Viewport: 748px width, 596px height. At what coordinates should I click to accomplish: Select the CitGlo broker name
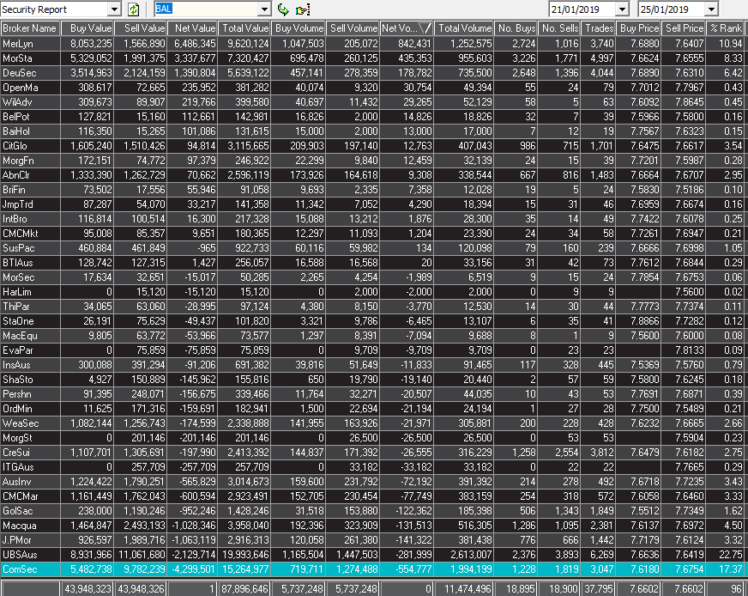click(15, 146)
